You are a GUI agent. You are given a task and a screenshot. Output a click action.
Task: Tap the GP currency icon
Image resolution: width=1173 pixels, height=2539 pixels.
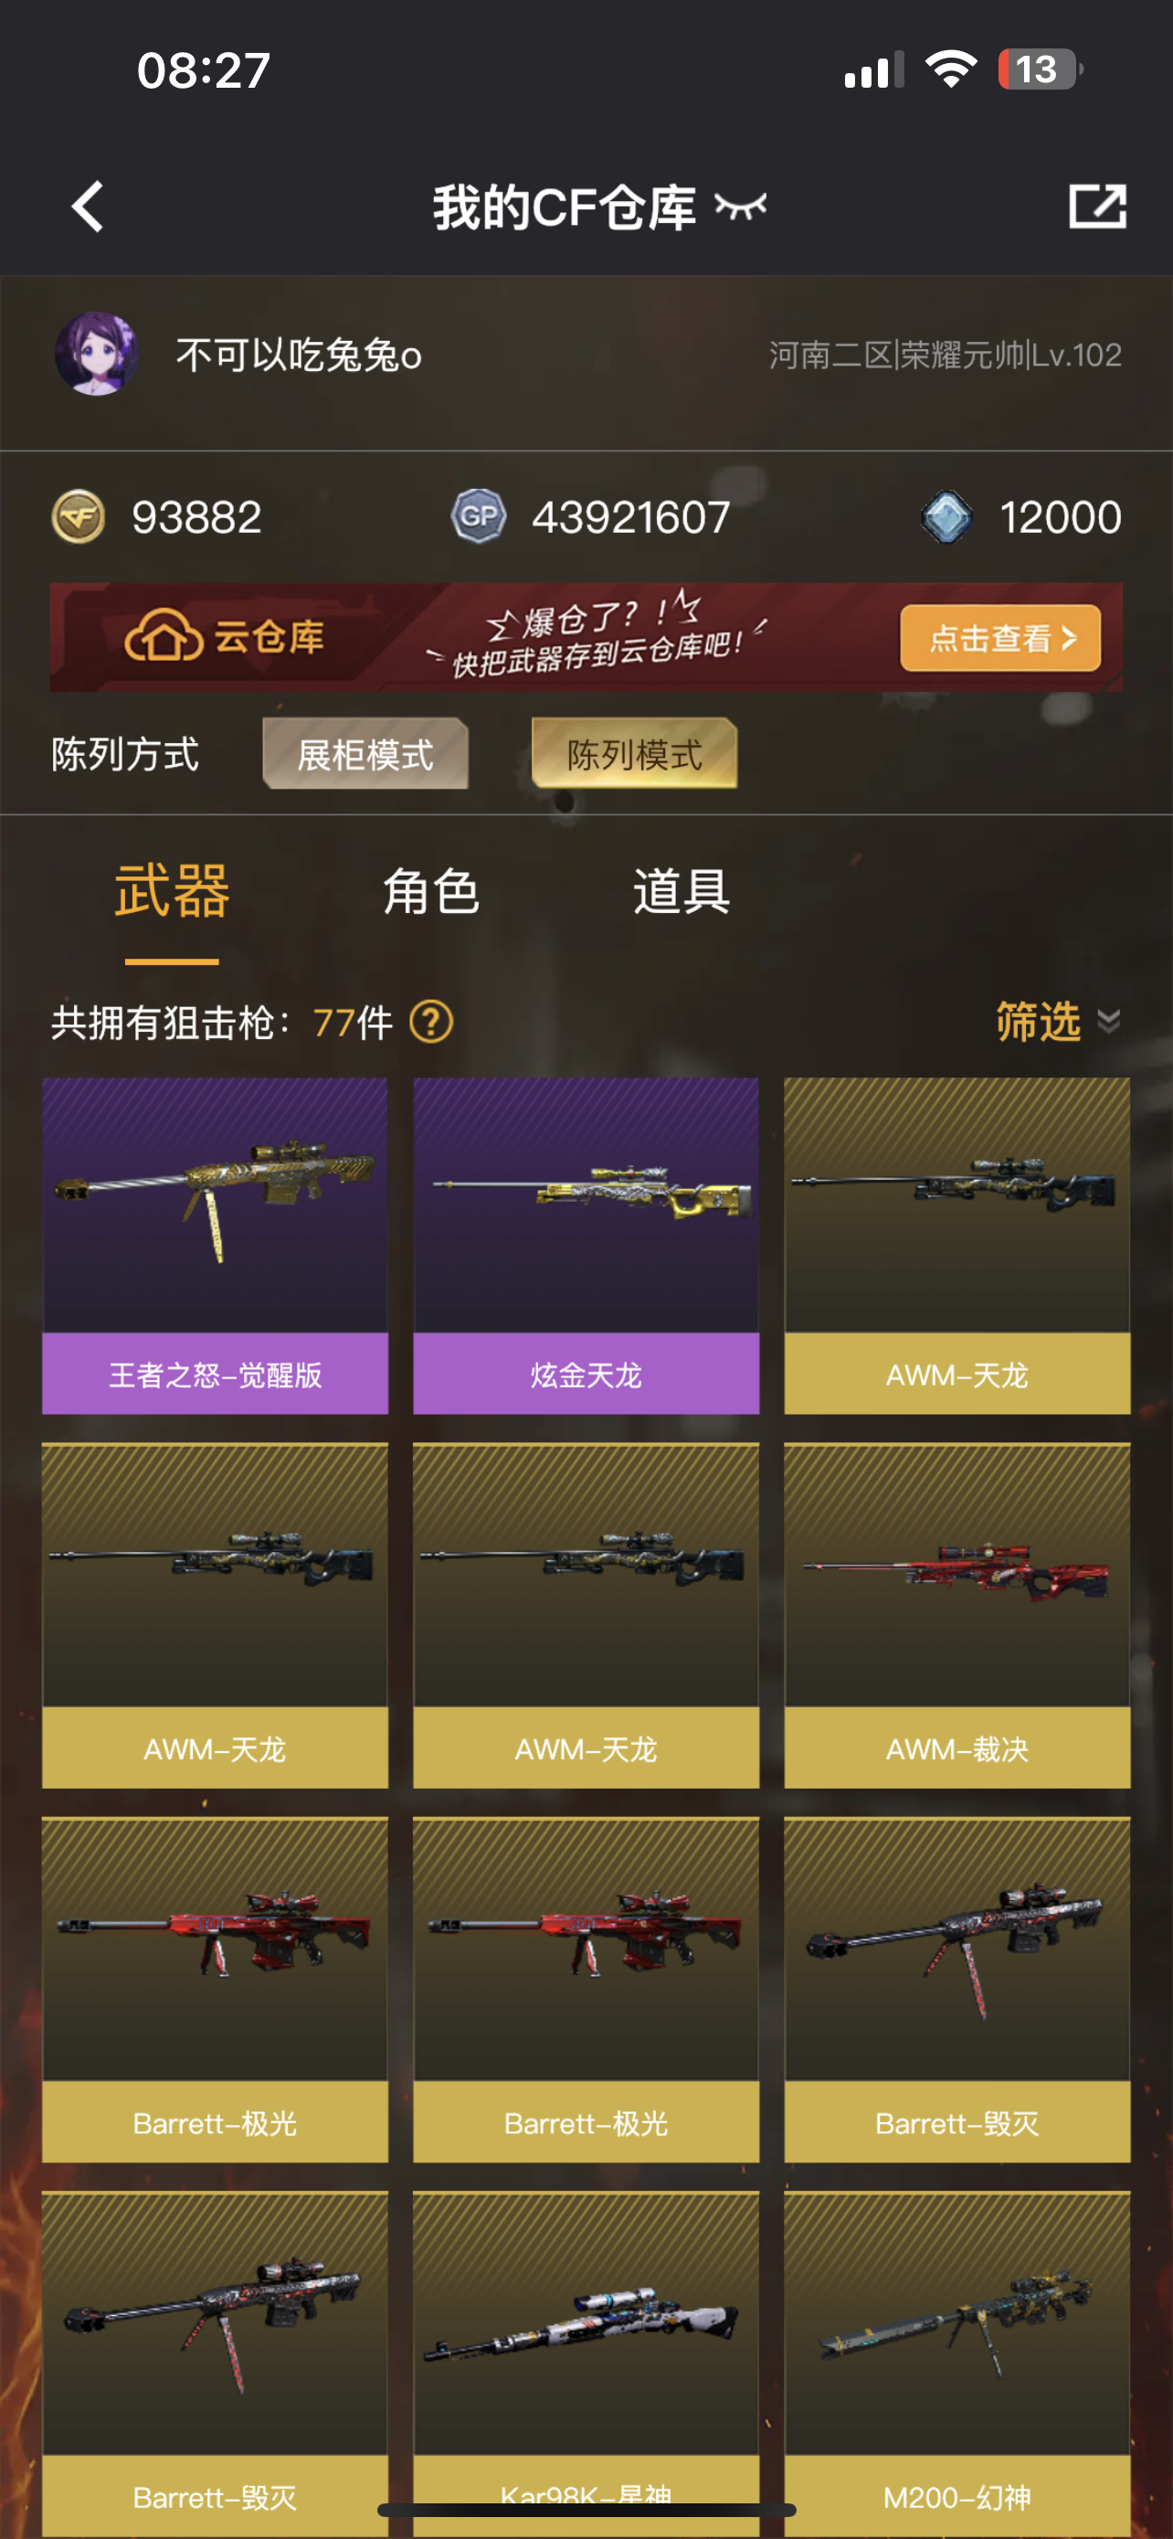pos(479,516)
